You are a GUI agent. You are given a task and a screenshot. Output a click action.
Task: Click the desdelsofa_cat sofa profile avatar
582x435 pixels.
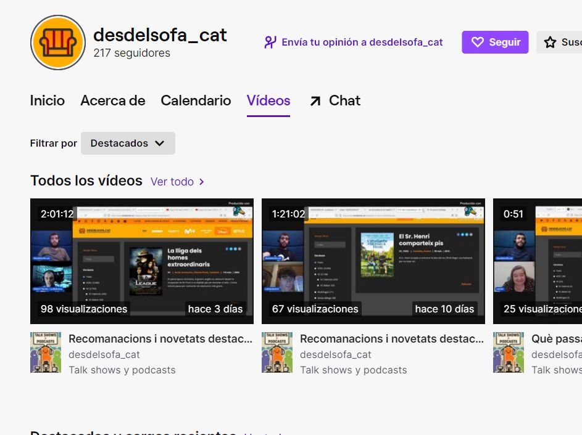[x=58, y=43]
